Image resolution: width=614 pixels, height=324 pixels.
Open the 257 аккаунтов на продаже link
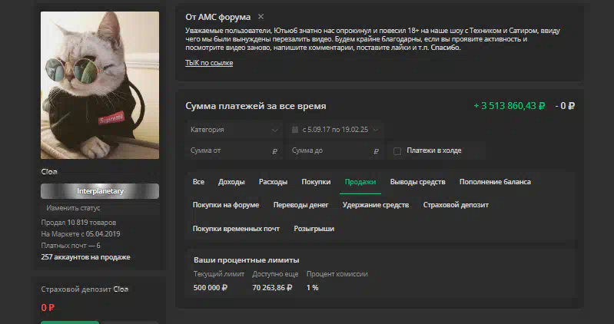pos(86,257)
